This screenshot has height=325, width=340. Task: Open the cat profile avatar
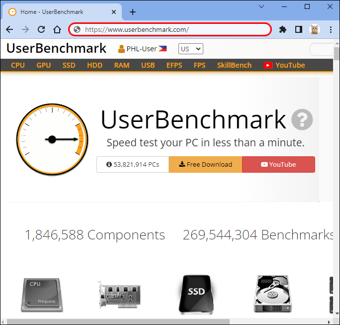(315, 29)
